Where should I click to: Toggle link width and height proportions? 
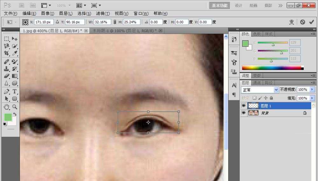[115, 22]
